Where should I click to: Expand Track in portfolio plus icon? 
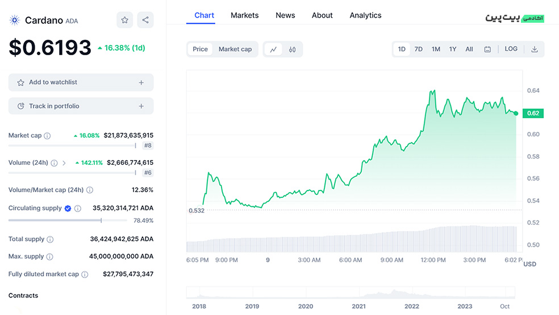click(141, 106)
